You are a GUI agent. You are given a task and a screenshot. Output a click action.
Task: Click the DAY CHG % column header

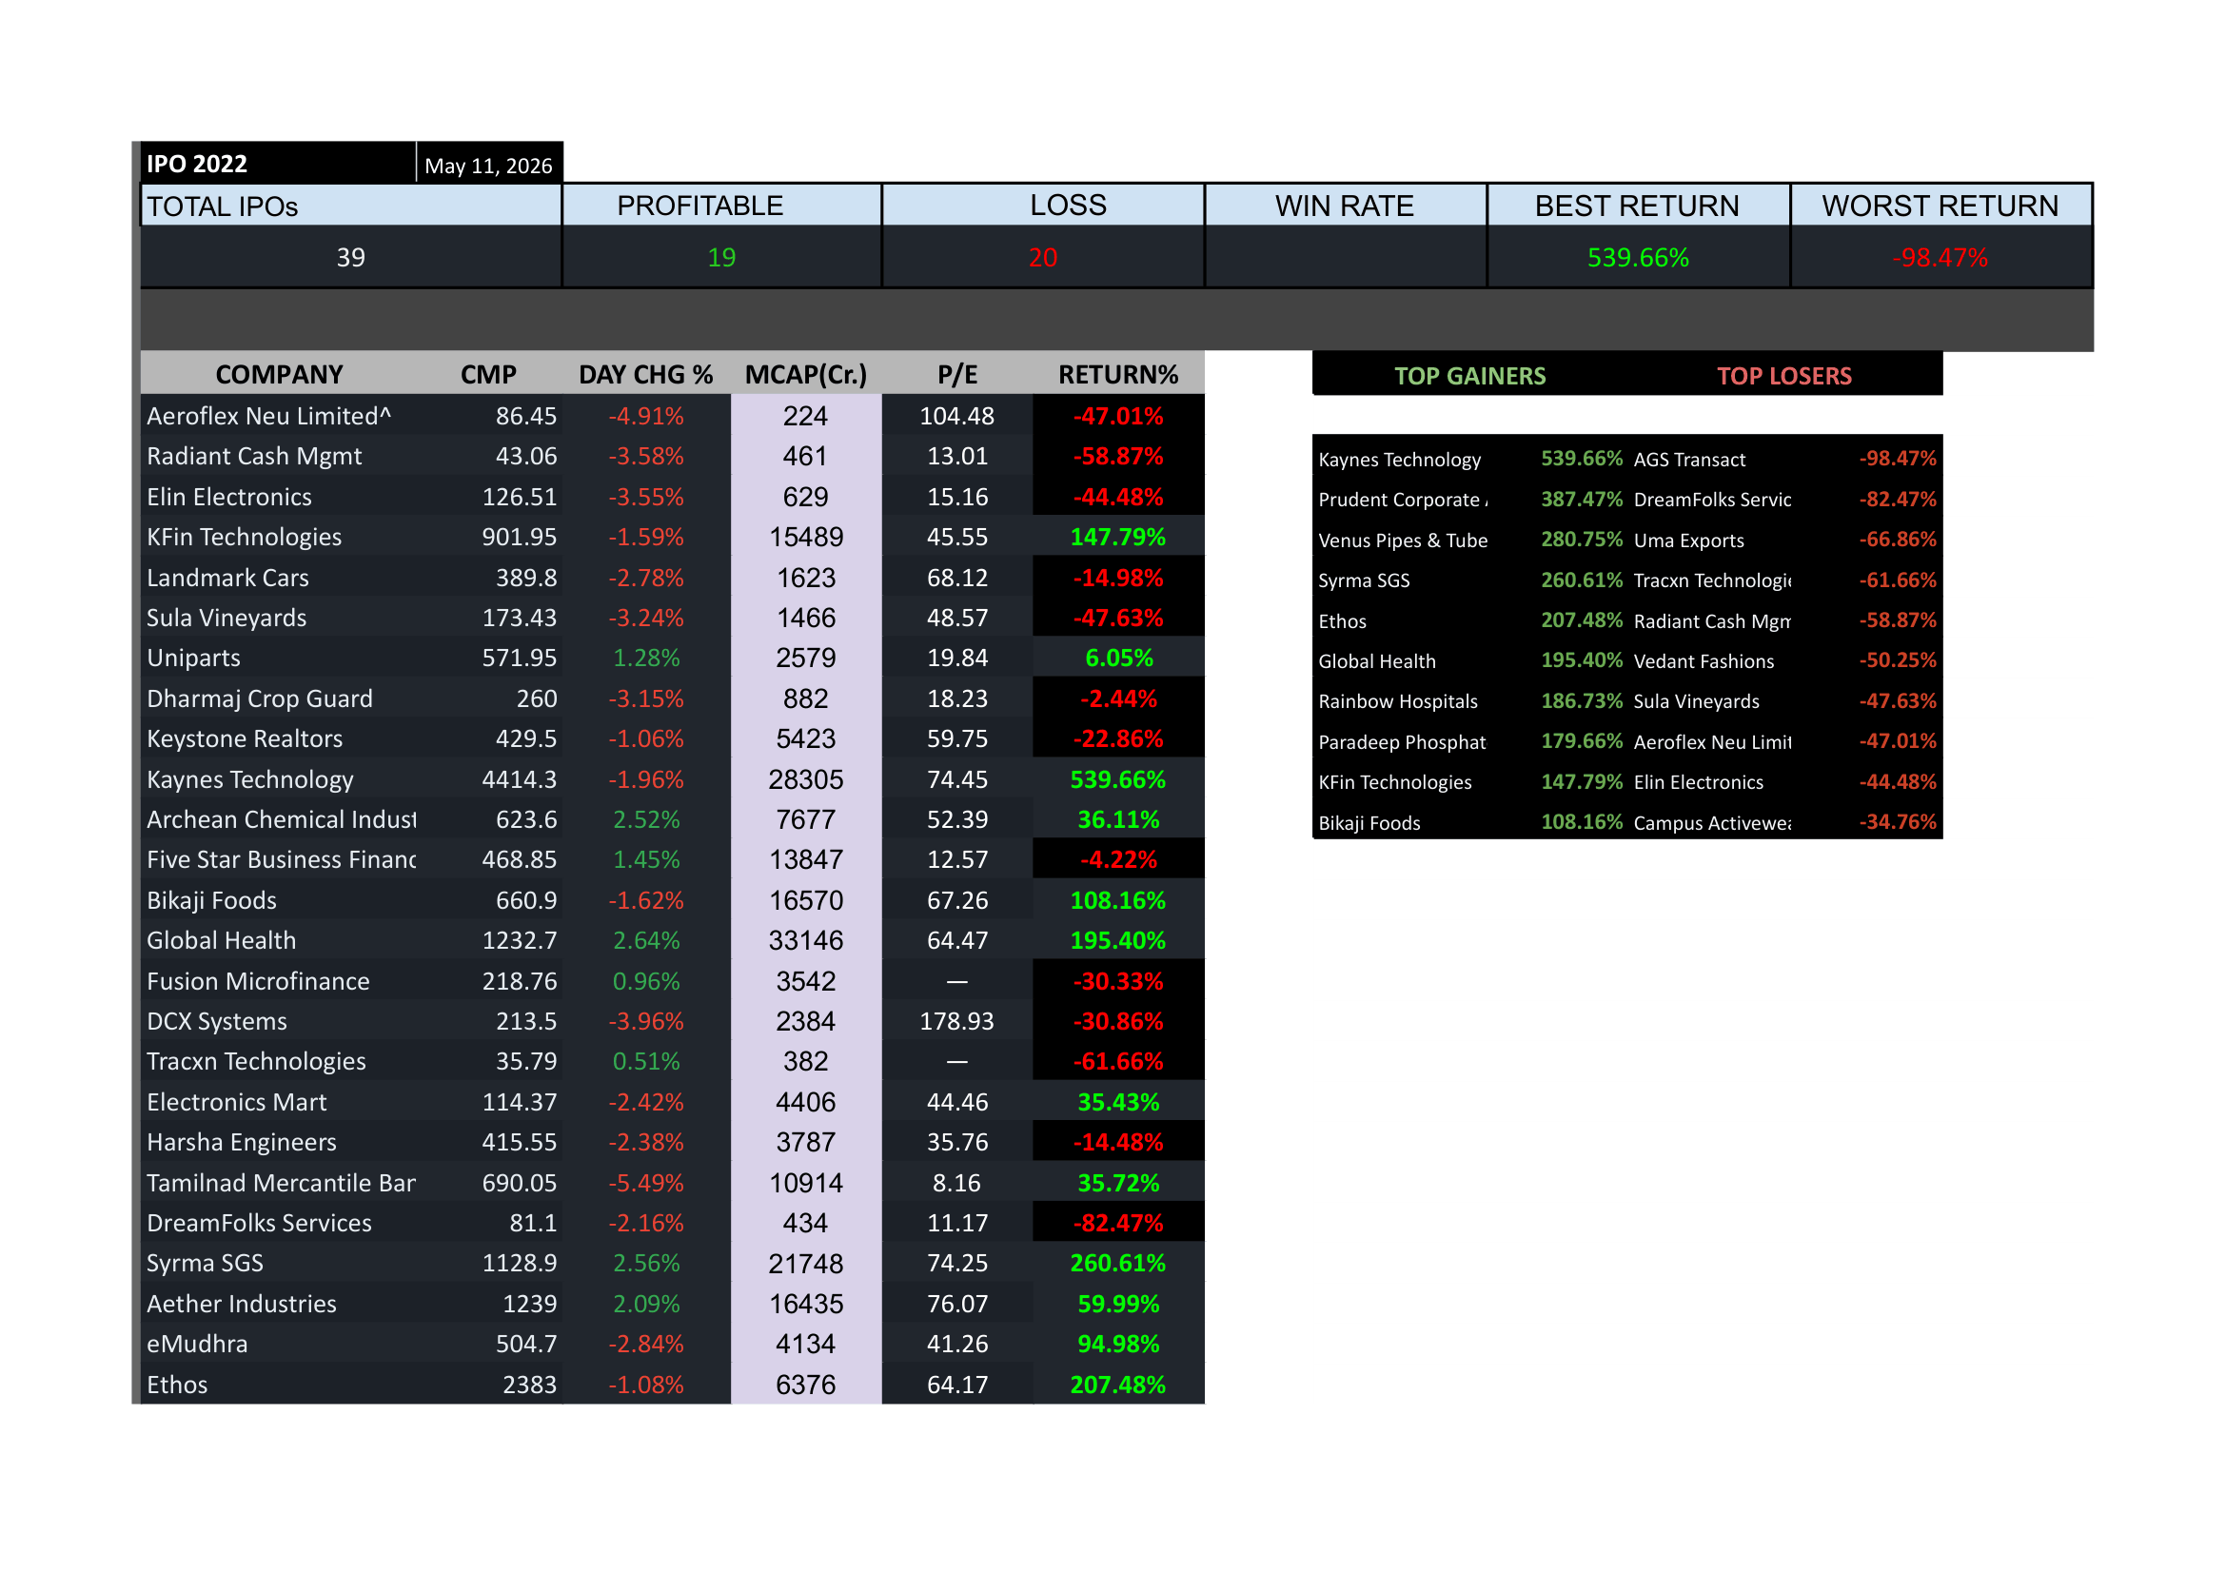(x=645, y=374)
